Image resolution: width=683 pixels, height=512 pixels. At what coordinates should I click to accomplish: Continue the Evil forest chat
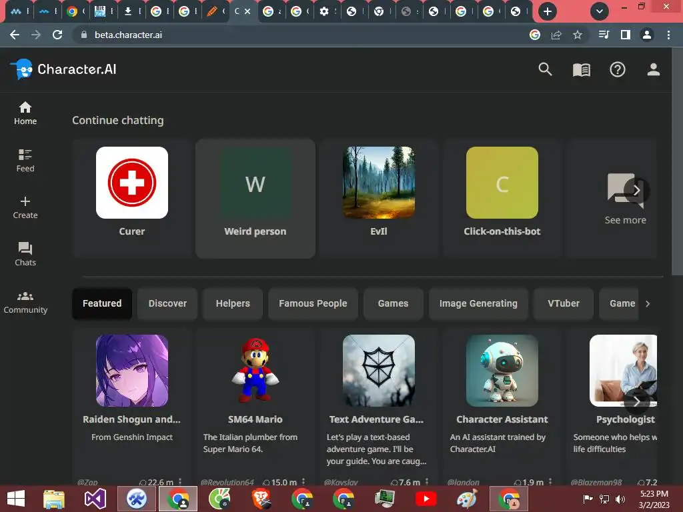coord(379,199)
